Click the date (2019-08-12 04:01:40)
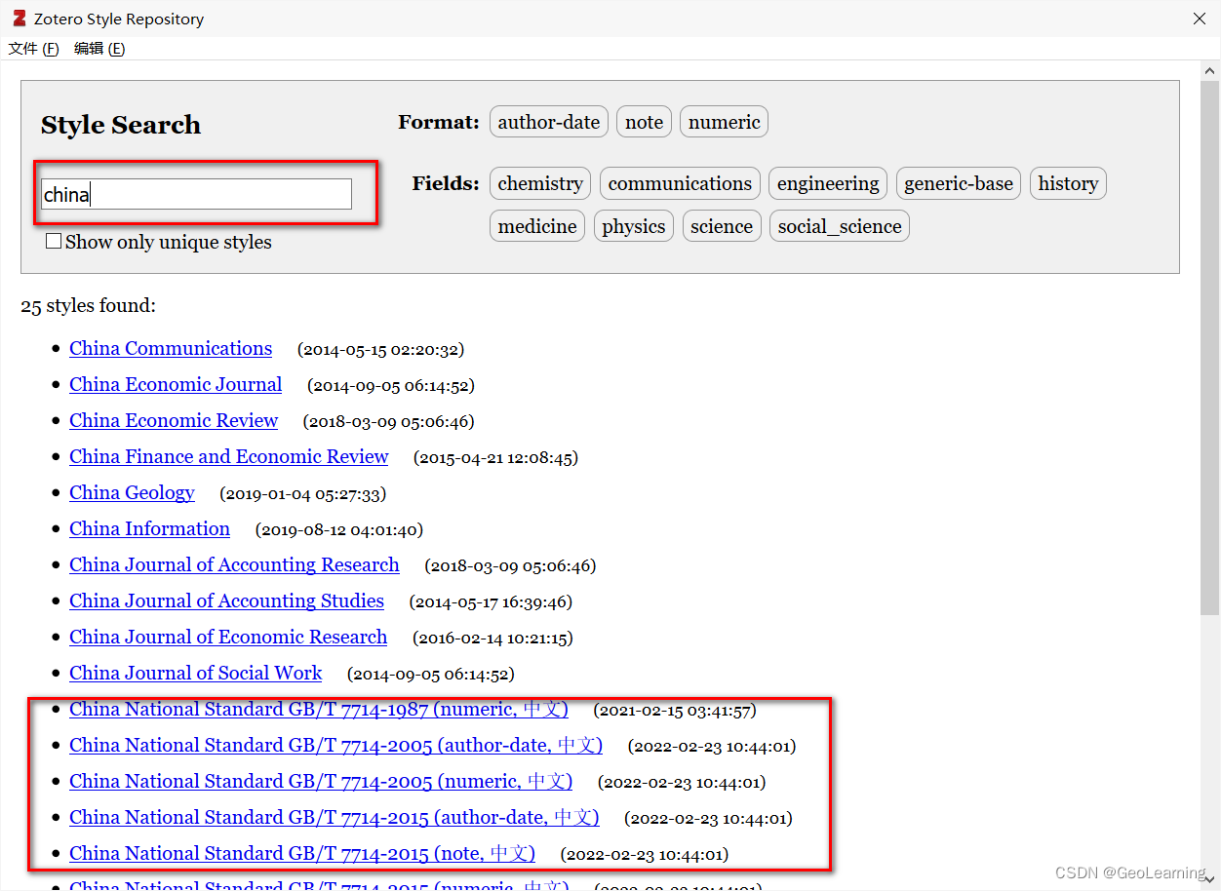 339,529
